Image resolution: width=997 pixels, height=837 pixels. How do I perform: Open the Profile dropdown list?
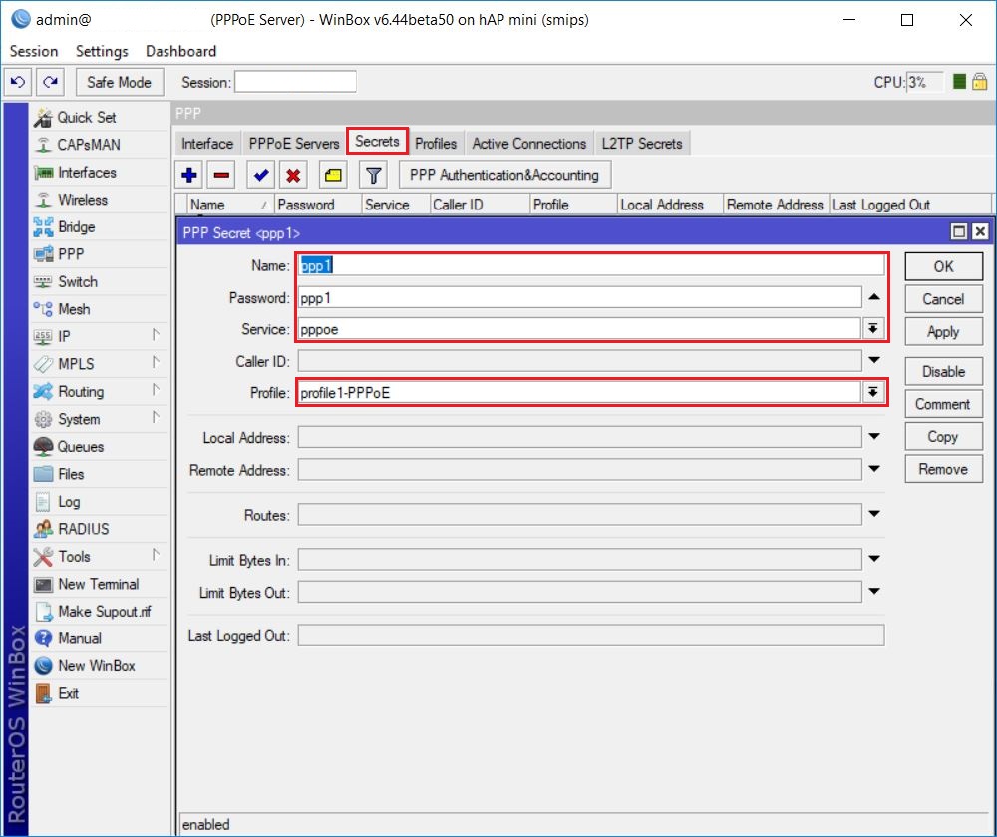873,392
